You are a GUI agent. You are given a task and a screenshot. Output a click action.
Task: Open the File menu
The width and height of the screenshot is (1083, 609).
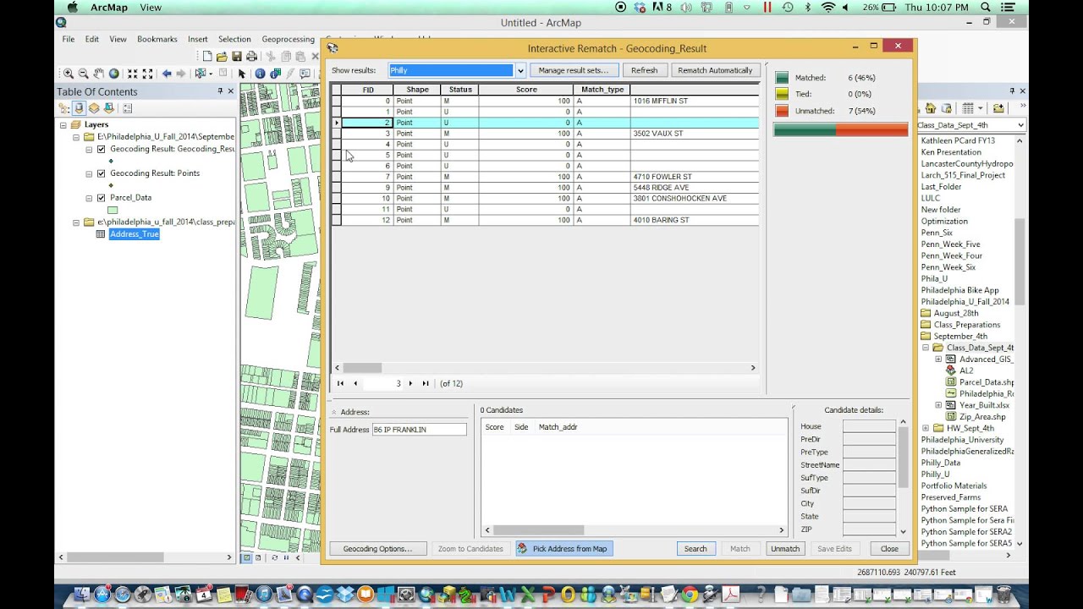69,39
